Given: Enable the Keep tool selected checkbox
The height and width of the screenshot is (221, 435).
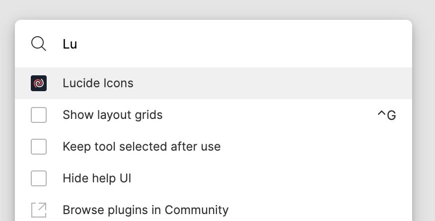Looking at the screenshot, I should point(39,147).
